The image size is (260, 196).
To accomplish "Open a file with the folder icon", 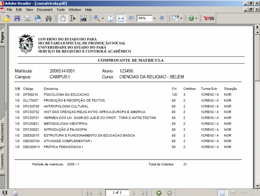I will [x=7, y=18].
